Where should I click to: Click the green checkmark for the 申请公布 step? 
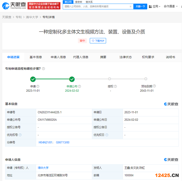[x=72, y=79]
